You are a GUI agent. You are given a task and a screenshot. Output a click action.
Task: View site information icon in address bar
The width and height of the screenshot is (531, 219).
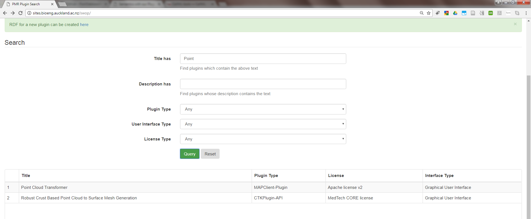(x=29, y=13)
